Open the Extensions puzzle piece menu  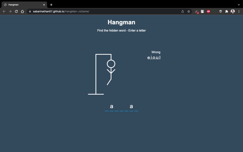click(227, 11)
